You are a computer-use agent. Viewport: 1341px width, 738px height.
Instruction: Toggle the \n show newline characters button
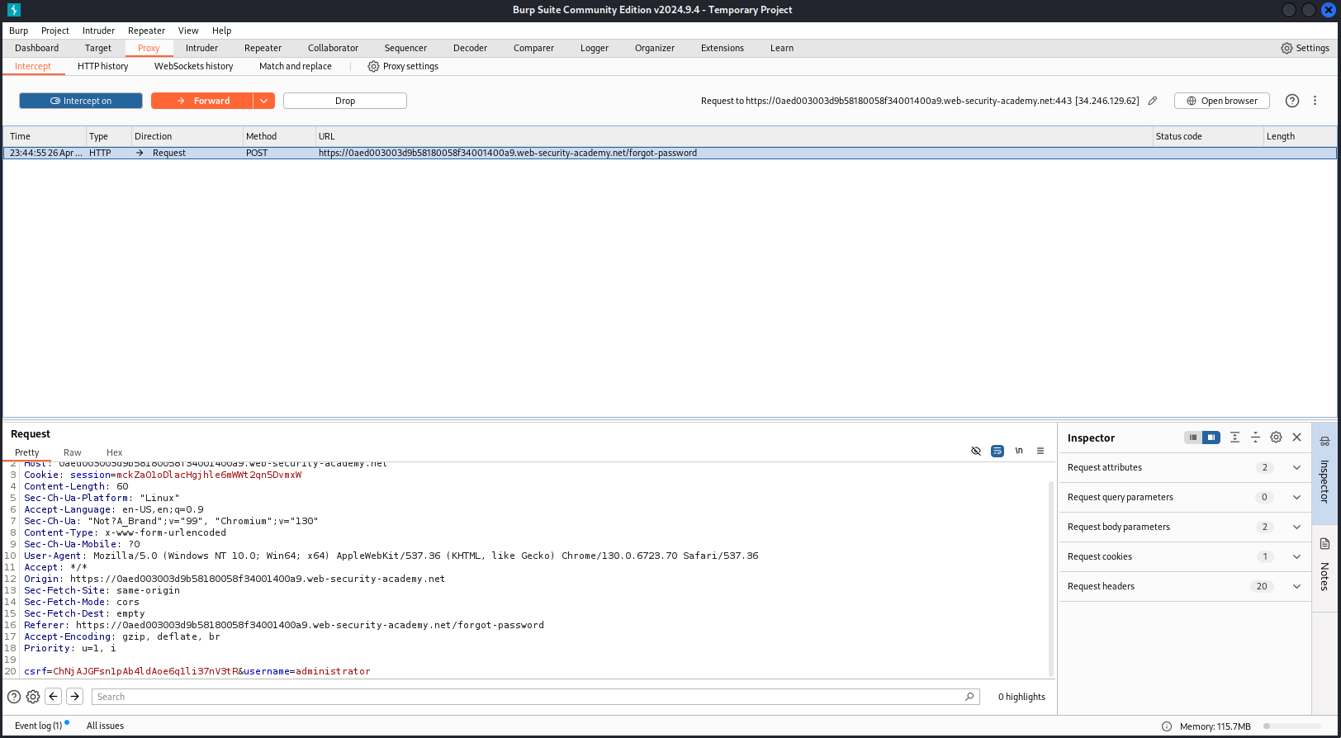(x=1019, y=451)
